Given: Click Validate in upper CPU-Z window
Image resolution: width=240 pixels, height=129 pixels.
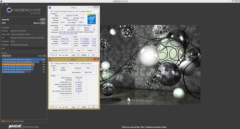Looking at the screenshot, I should [84, 55].
